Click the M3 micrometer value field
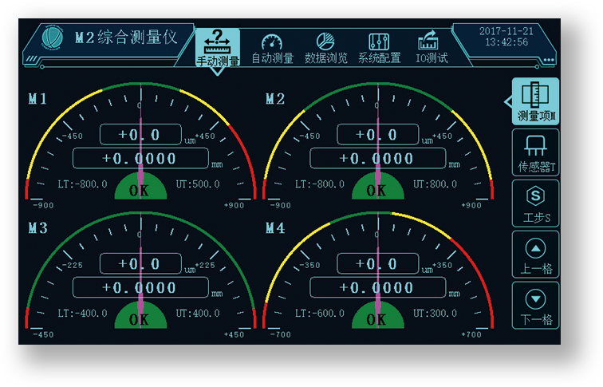 pyautogui.click(x=140, y=263)
